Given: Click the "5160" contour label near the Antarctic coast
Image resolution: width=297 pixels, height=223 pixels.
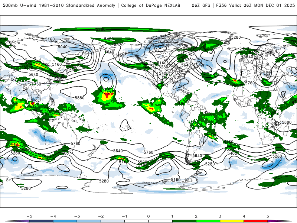Looking at the screenshot, I should [x=176, y=180].
